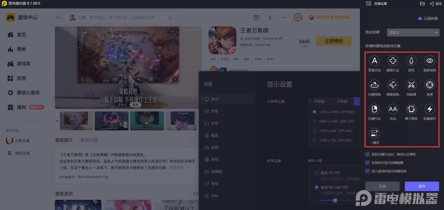Click the FPS limit slider handle
This screenshot has height=210, width=444.
pos(335,200)
